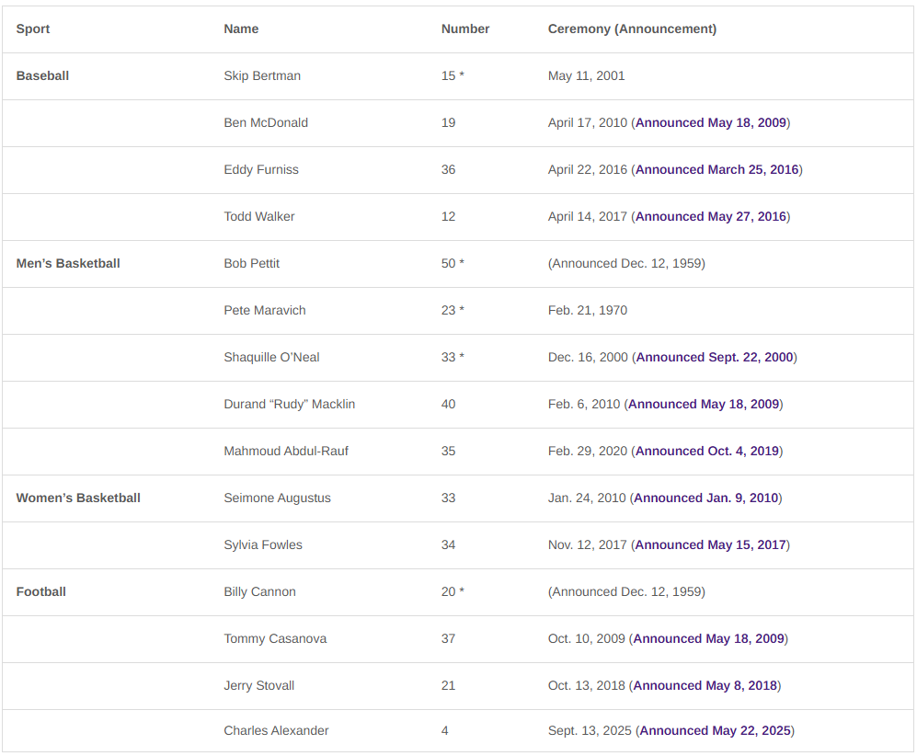917x756 pixels.
Task: Open the 'Announced May 18, 2009' link for Ben McDonald
Action: [x=710, y=122]
